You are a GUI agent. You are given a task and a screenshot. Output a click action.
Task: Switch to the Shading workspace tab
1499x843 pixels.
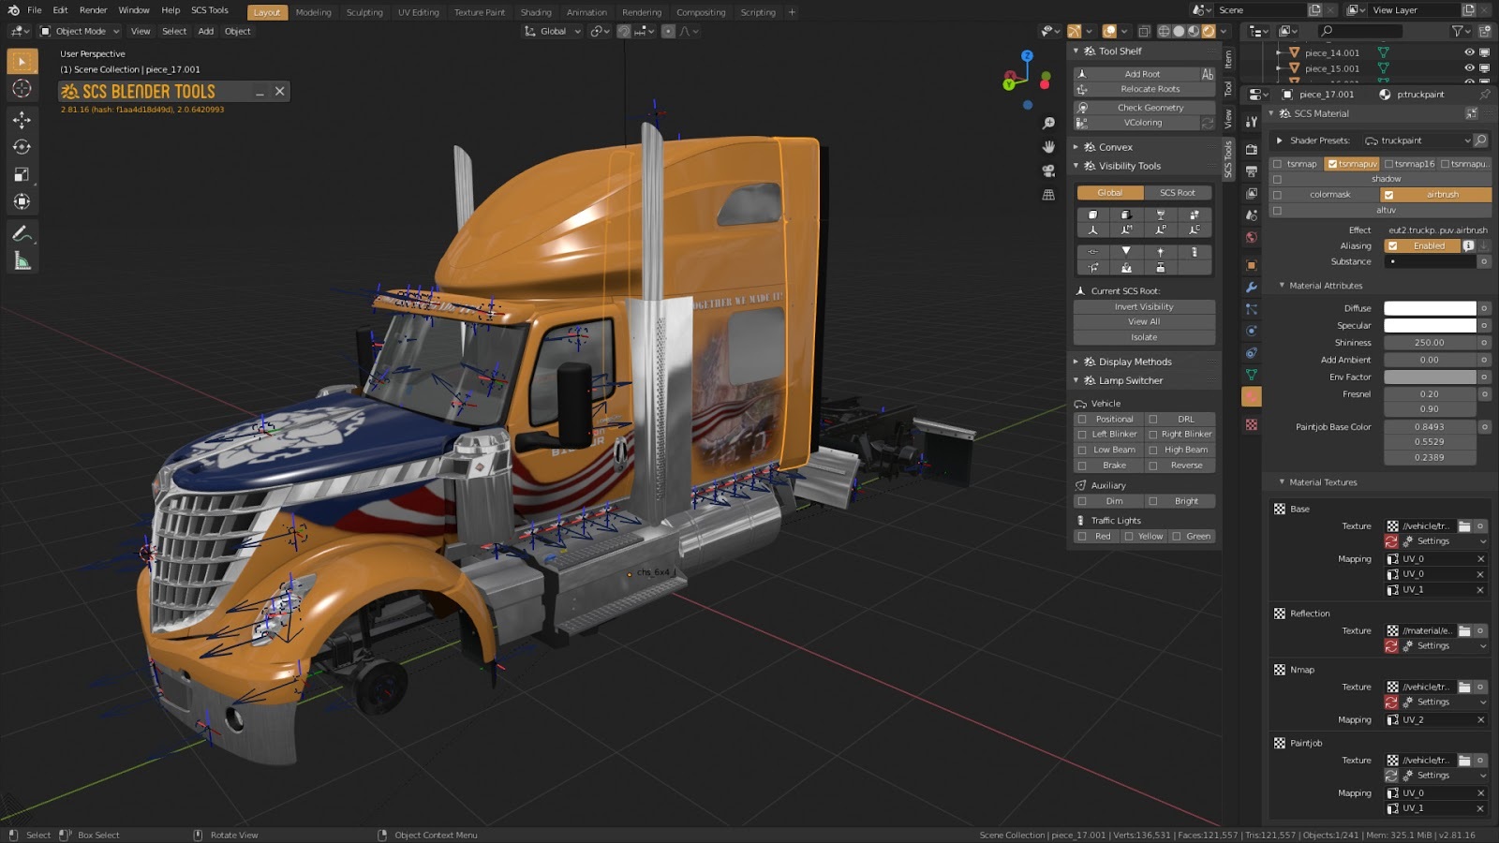(x=536, y=12)
